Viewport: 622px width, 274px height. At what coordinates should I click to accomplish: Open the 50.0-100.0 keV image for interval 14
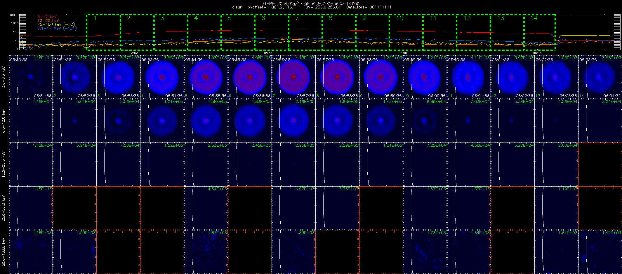600,252
